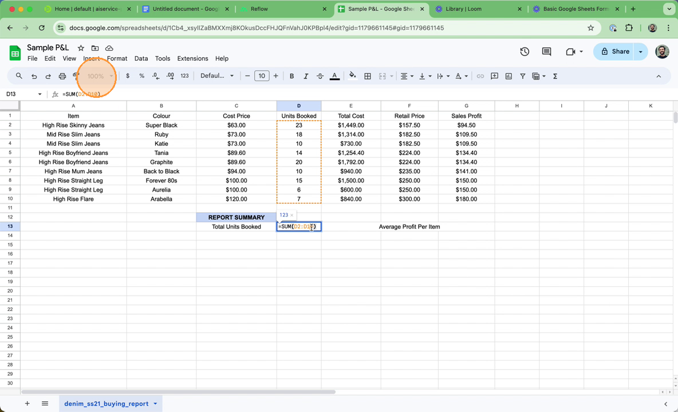Toggle strikethrough formatting
The width and height of the screenshot is (678, 412).
click(320, 76)
